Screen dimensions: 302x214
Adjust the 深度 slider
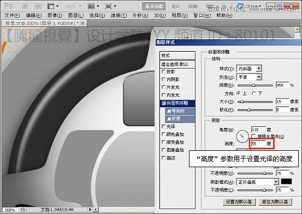(255, 85)
